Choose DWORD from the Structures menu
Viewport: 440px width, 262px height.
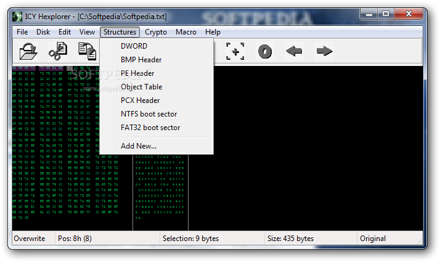[157, 46]
